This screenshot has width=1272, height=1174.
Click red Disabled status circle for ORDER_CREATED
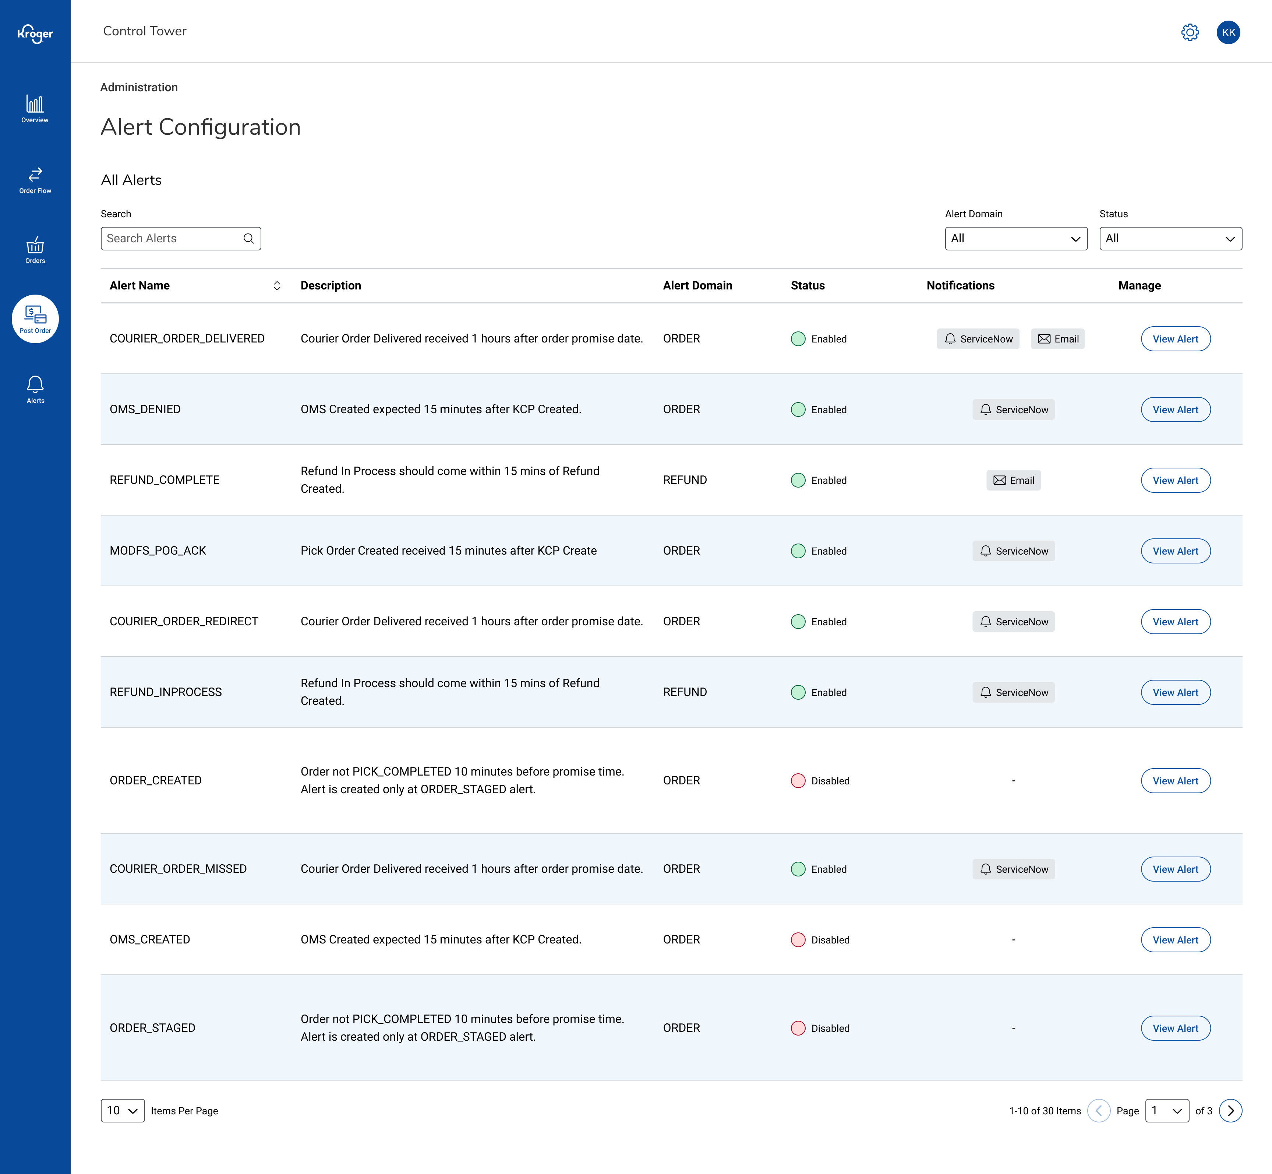click(798, 781)
